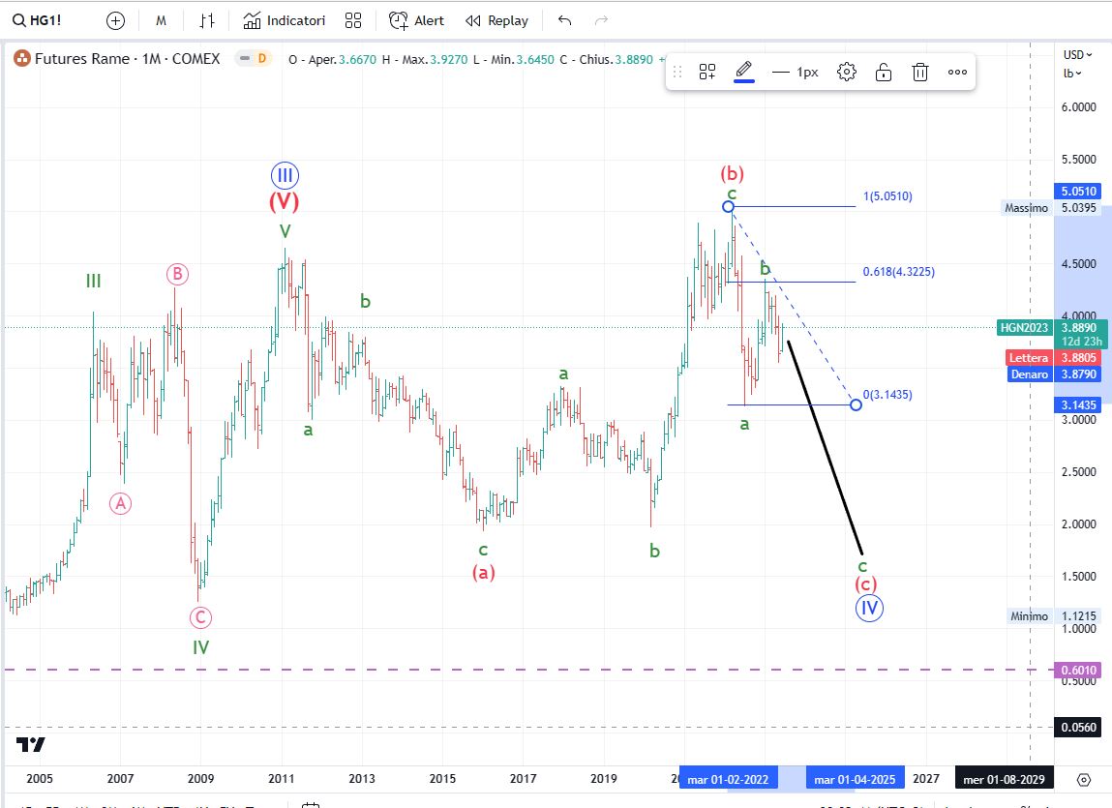Select the Fibonacci anchor at 5.0510

729,206
